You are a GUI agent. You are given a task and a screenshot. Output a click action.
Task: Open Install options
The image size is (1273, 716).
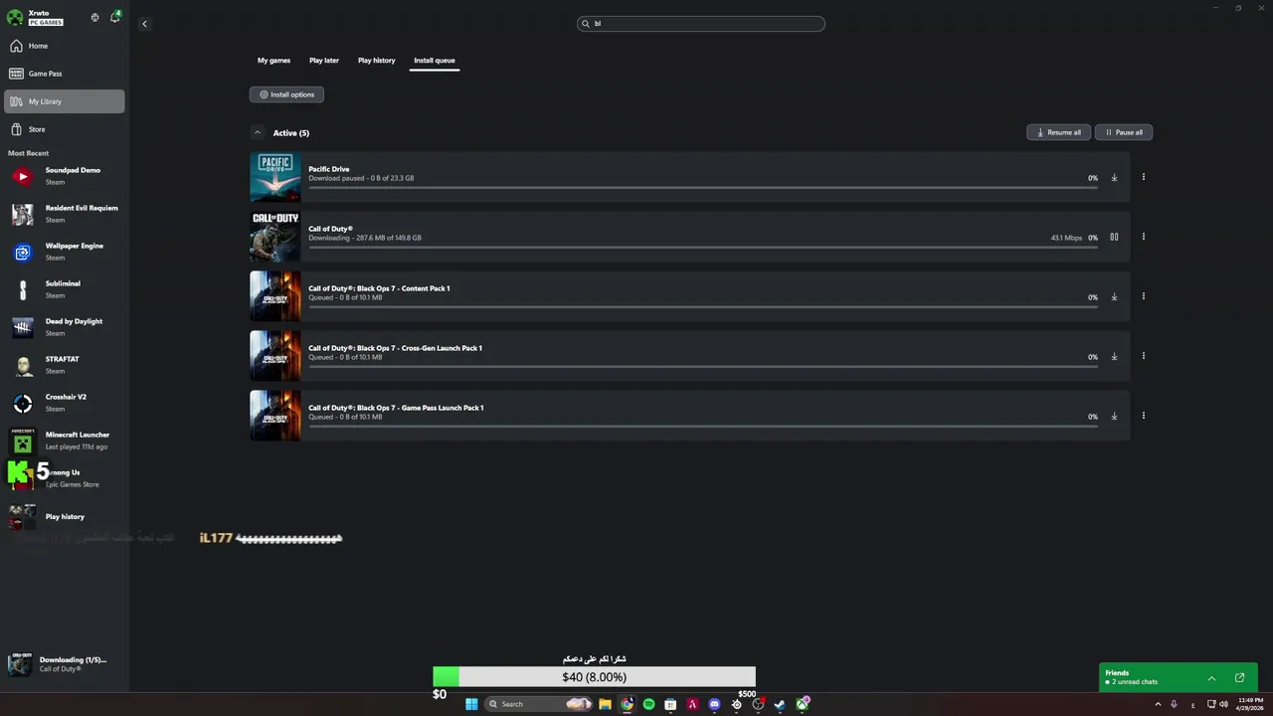click(286, 94)
